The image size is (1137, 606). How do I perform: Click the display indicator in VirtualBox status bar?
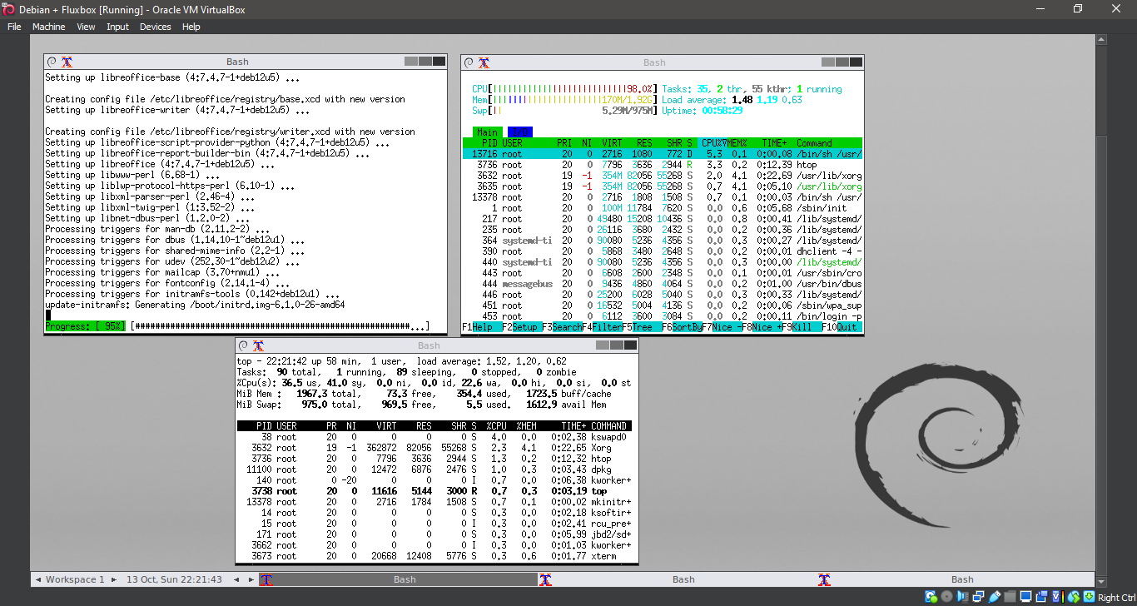tap(1026, 597)
